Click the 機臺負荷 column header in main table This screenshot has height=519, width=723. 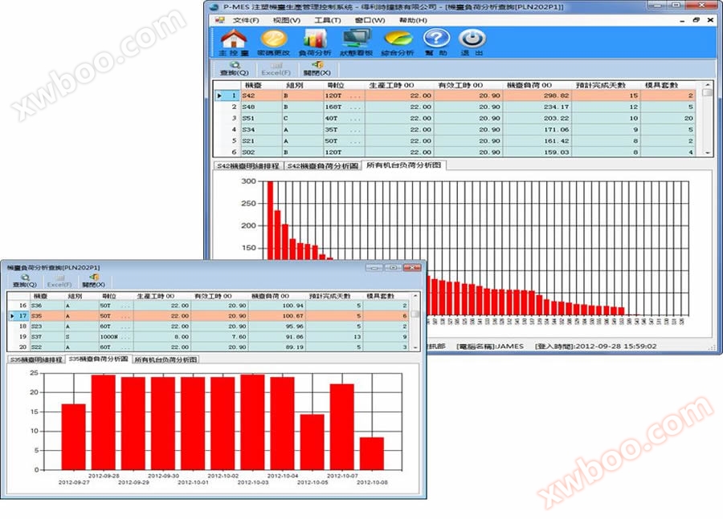535,84
